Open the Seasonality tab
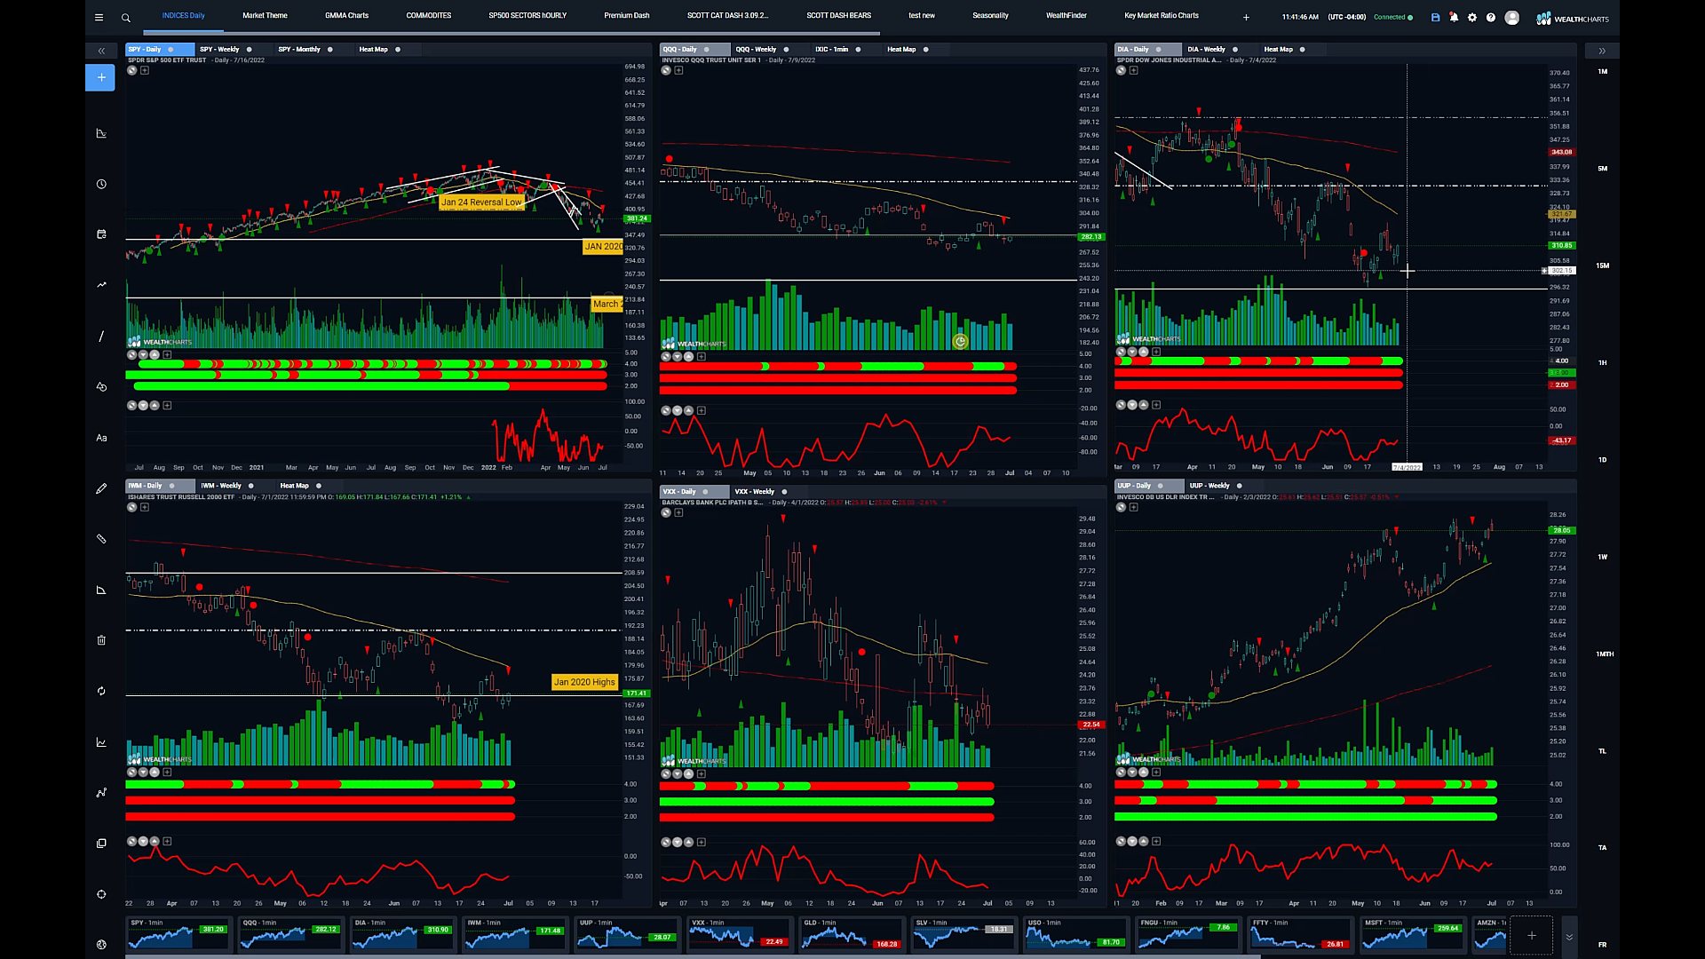1705x959 pixels. coord(990,15)
